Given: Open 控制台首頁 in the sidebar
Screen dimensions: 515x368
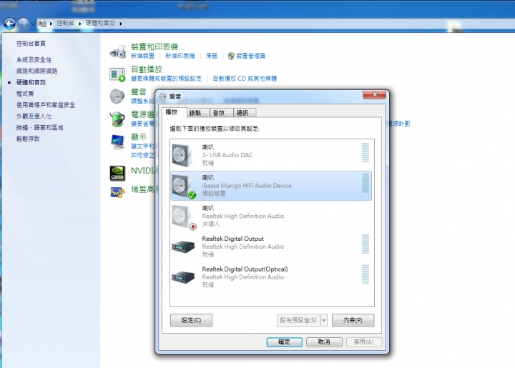Looking at the screenshot, I should click(x=31, y=44).
